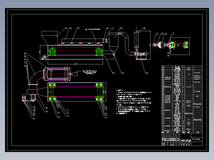Select the small motor at the bottom-left
Viewport: 214px width, 160px height.
click(24, 98)
